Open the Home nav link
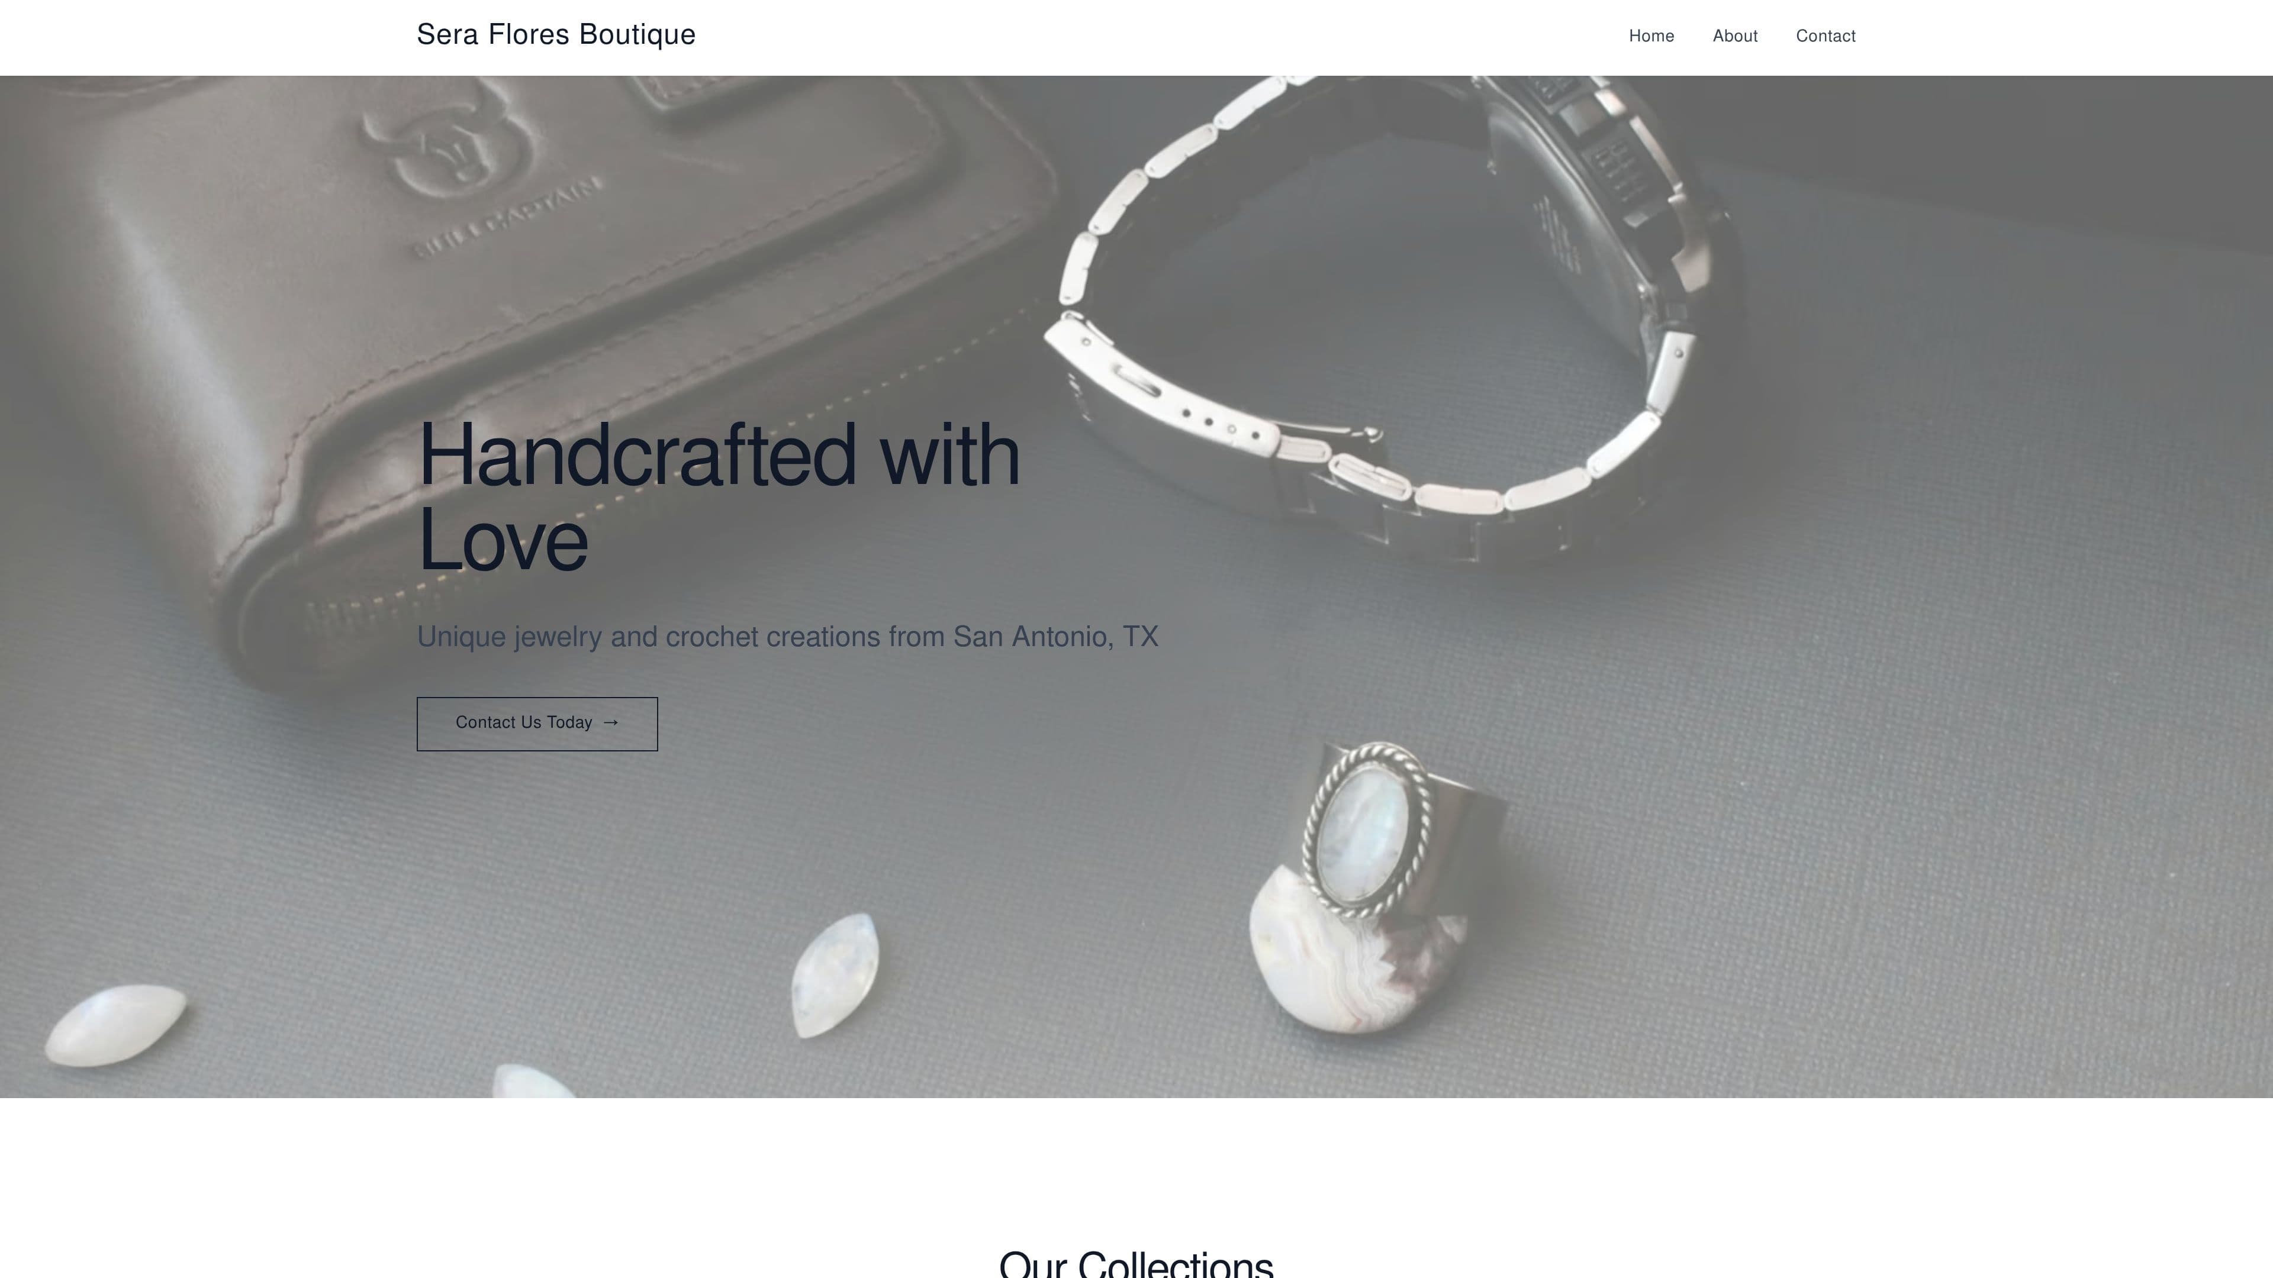This screenshot has width=2273, height=1278. pyautogui.click(x=1651, y=36)
